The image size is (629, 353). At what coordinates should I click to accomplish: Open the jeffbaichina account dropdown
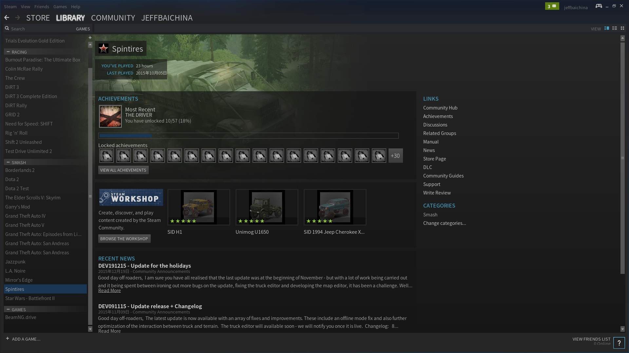point(576,7)
